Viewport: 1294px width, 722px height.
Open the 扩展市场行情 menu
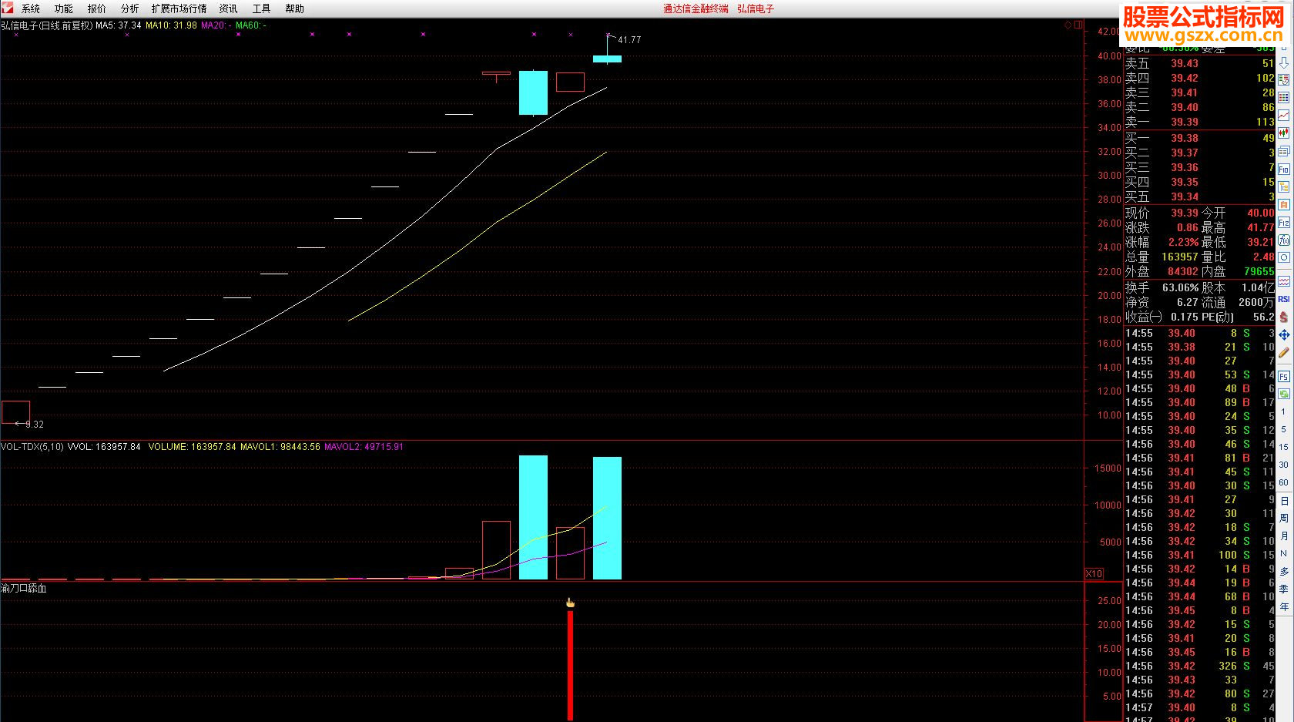pos(179,8)
